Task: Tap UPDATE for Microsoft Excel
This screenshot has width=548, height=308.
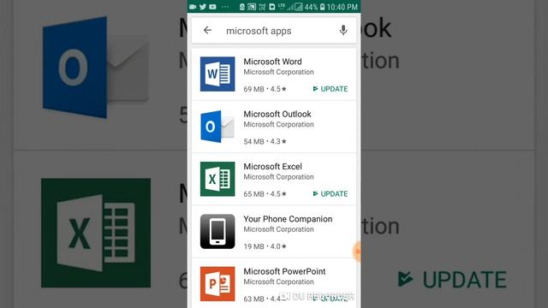Action: coord(331,194)
